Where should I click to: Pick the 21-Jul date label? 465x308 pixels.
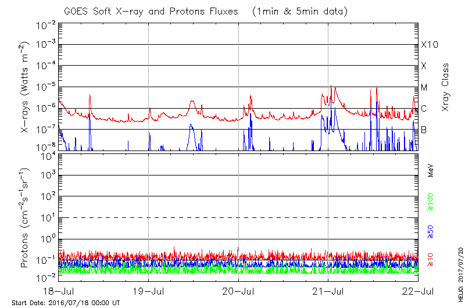tap(328, 290)
